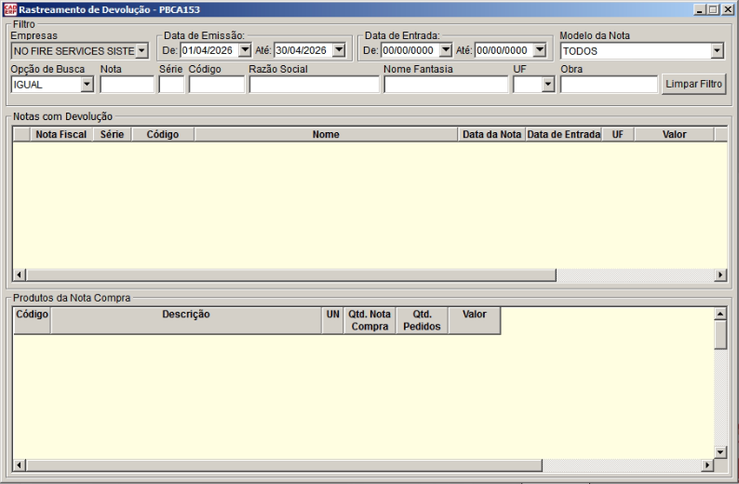Sort by the Nota Fiscal column header
This screenshot has height=484, width=739.
(x=61, y=134)
